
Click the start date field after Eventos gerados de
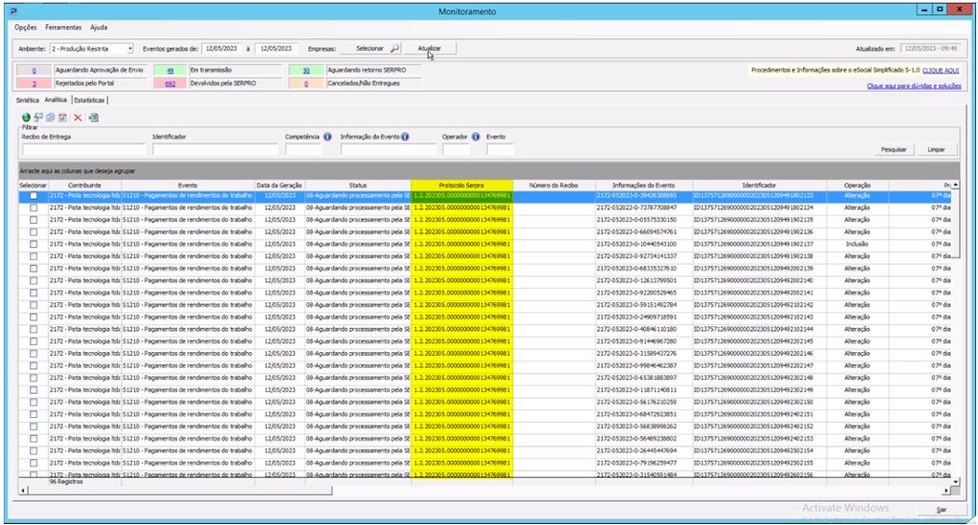coord(221,48)
